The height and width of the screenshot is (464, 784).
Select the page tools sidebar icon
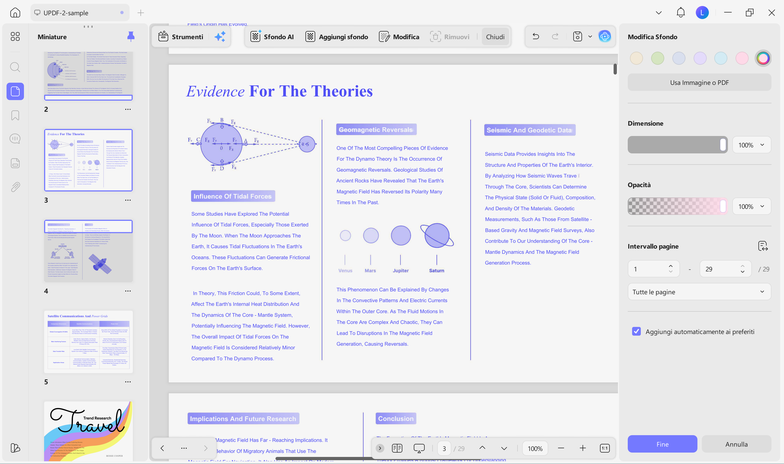15,91
